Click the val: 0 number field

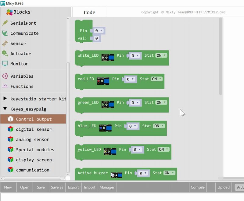(97, 38)
